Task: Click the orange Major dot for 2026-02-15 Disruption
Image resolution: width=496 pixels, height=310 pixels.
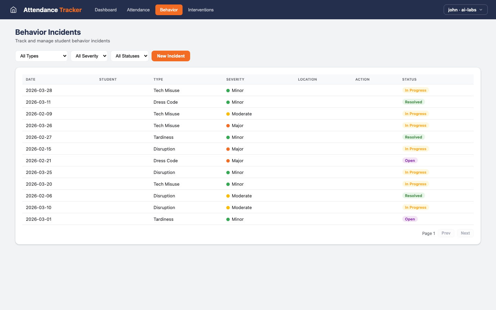Action: tap(228, 149)
